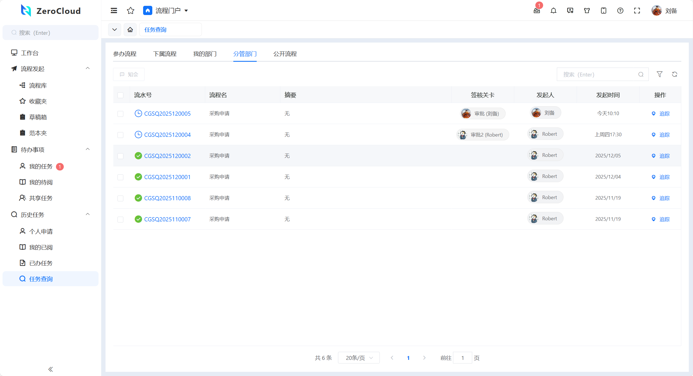Open the 20条/页 page size dropdown
Image resolution: width=693 pixels, height=376 pixels.
click(359, 358)
